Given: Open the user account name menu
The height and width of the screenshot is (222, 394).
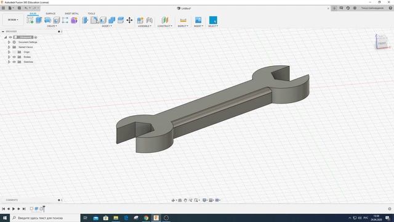Looking at the screenshot, I should pyautogui.click(x=372, y=8).
